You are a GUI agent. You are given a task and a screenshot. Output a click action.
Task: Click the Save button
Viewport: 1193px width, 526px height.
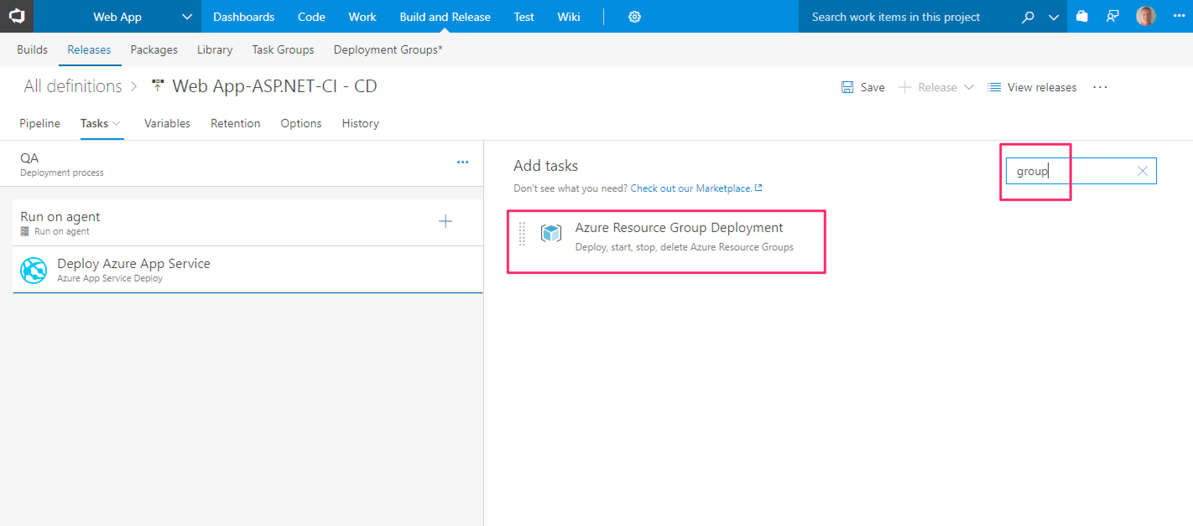tap(863, 87)
